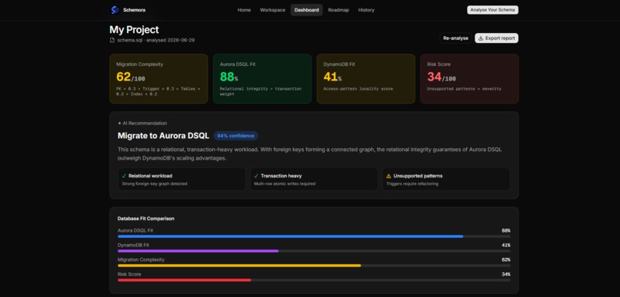Click the AI Recommendation sparkle icon

(119, 124)
